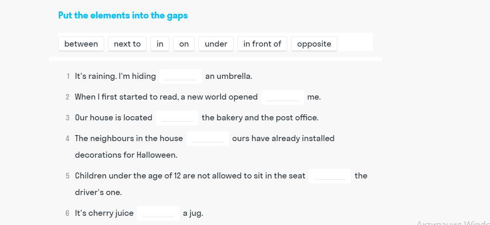This screenshot has width=490, height=225.
Task: Click the text "decorations for Halloween."
Action: click(126, 155)
